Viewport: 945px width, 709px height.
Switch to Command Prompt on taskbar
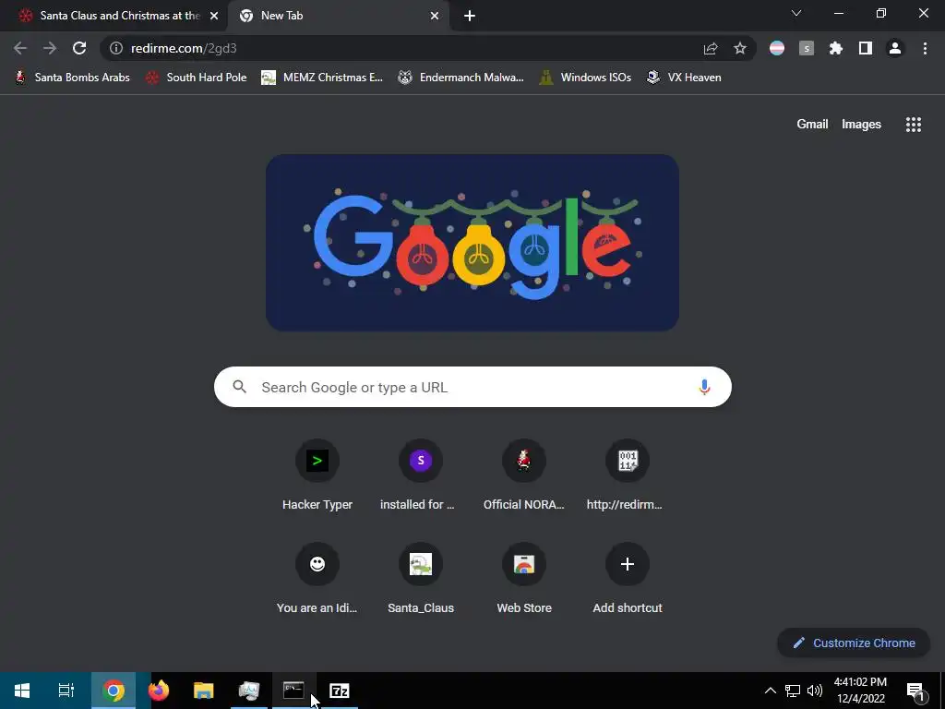pyautogui.click(x=294, y=691)
